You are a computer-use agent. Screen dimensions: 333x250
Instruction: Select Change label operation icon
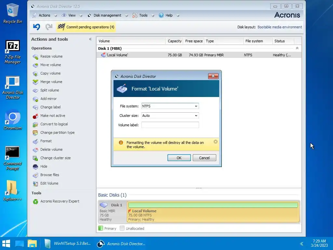point(35,107)
